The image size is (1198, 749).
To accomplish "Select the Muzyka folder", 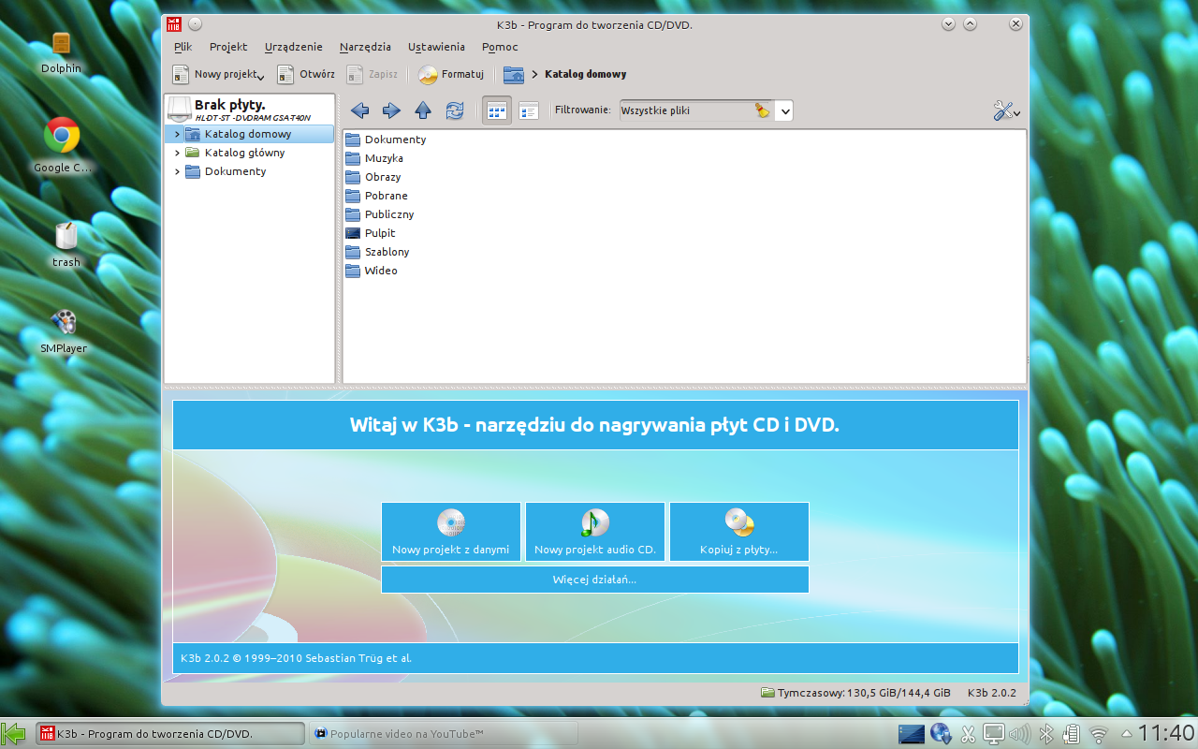I will click(374, 158).
